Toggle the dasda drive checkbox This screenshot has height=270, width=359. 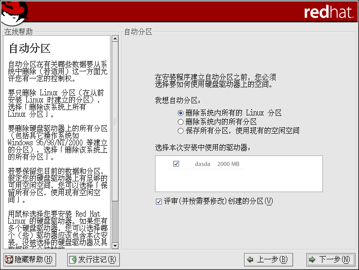176,164
